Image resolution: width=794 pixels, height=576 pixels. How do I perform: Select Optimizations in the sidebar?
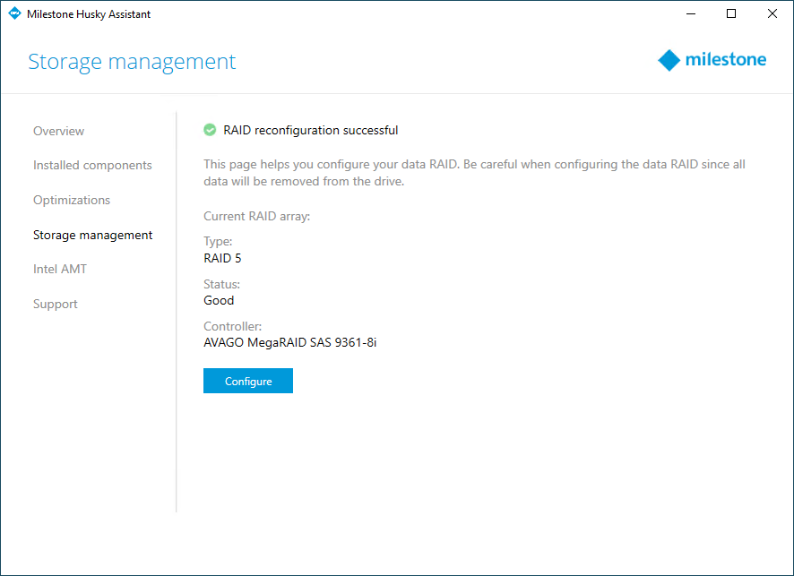(72, 200)
